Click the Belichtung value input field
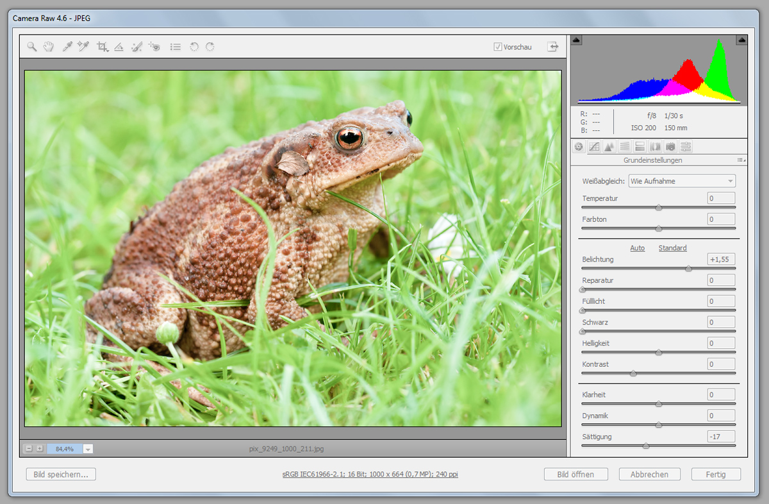 (721, 259)
